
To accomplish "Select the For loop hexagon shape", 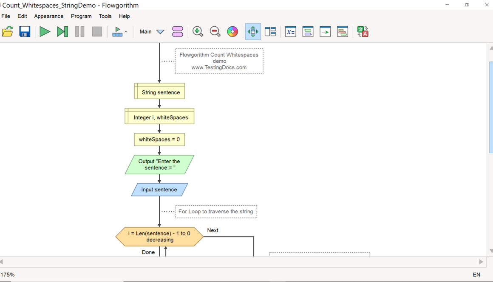I will (159, 237).
